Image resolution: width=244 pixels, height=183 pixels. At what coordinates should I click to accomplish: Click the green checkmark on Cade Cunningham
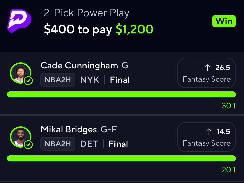pos(28,81)
